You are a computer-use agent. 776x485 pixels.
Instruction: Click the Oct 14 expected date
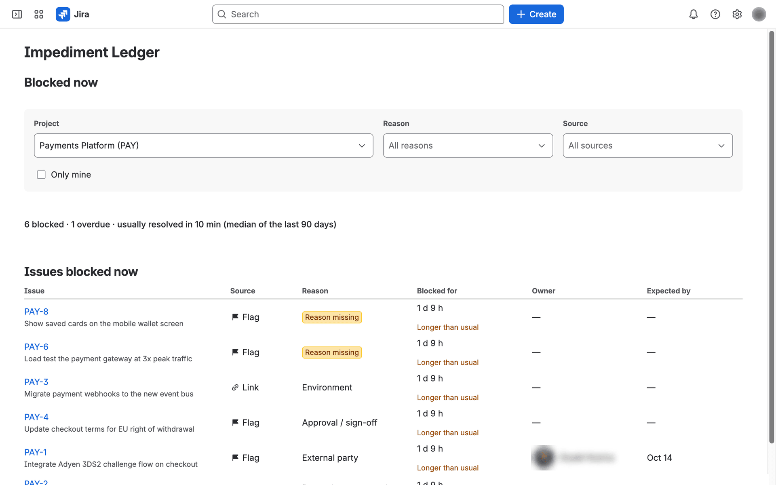point(659,458)
